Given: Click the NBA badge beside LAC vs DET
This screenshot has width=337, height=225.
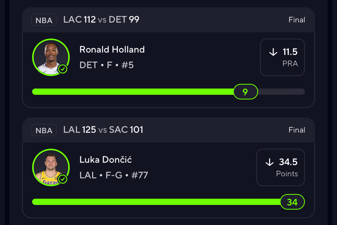Looking at the screenshot, I should tap(44, 20).
